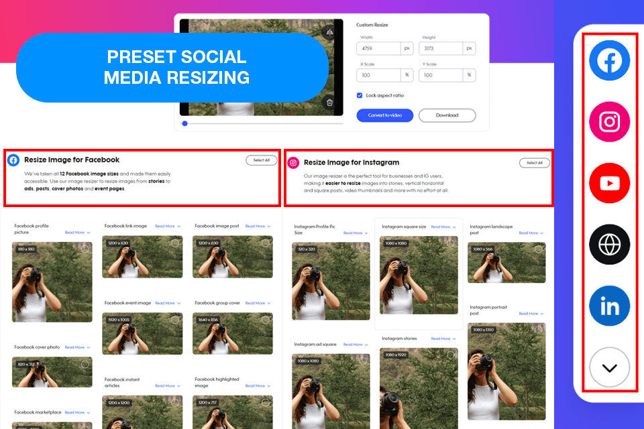The image size is (644, 429).
Task: Click the X Scale input field
Action: (378, 75)
